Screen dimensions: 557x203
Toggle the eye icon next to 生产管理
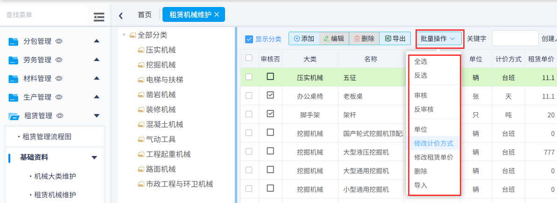(x=59, y=97)
